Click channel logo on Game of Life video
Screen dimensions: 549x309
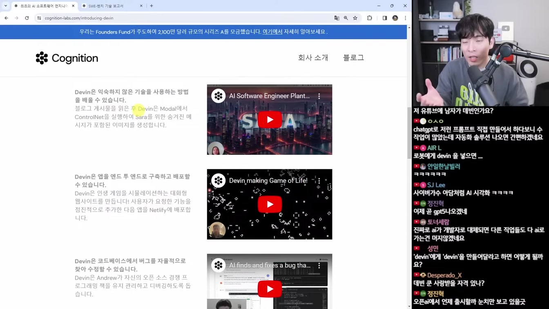pyautogui.click(x=219, y=181)
